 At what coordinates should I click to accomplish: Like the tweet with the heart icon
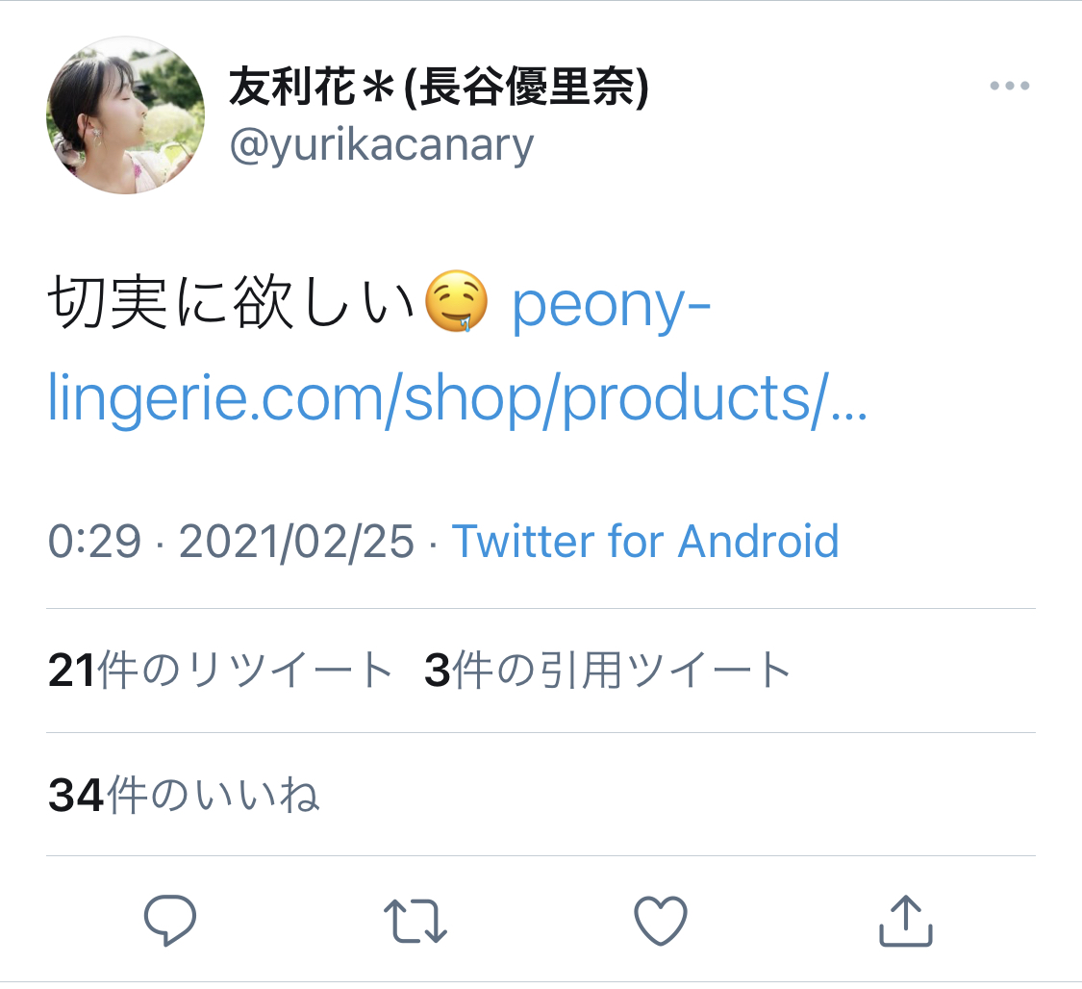pos(661,921)
